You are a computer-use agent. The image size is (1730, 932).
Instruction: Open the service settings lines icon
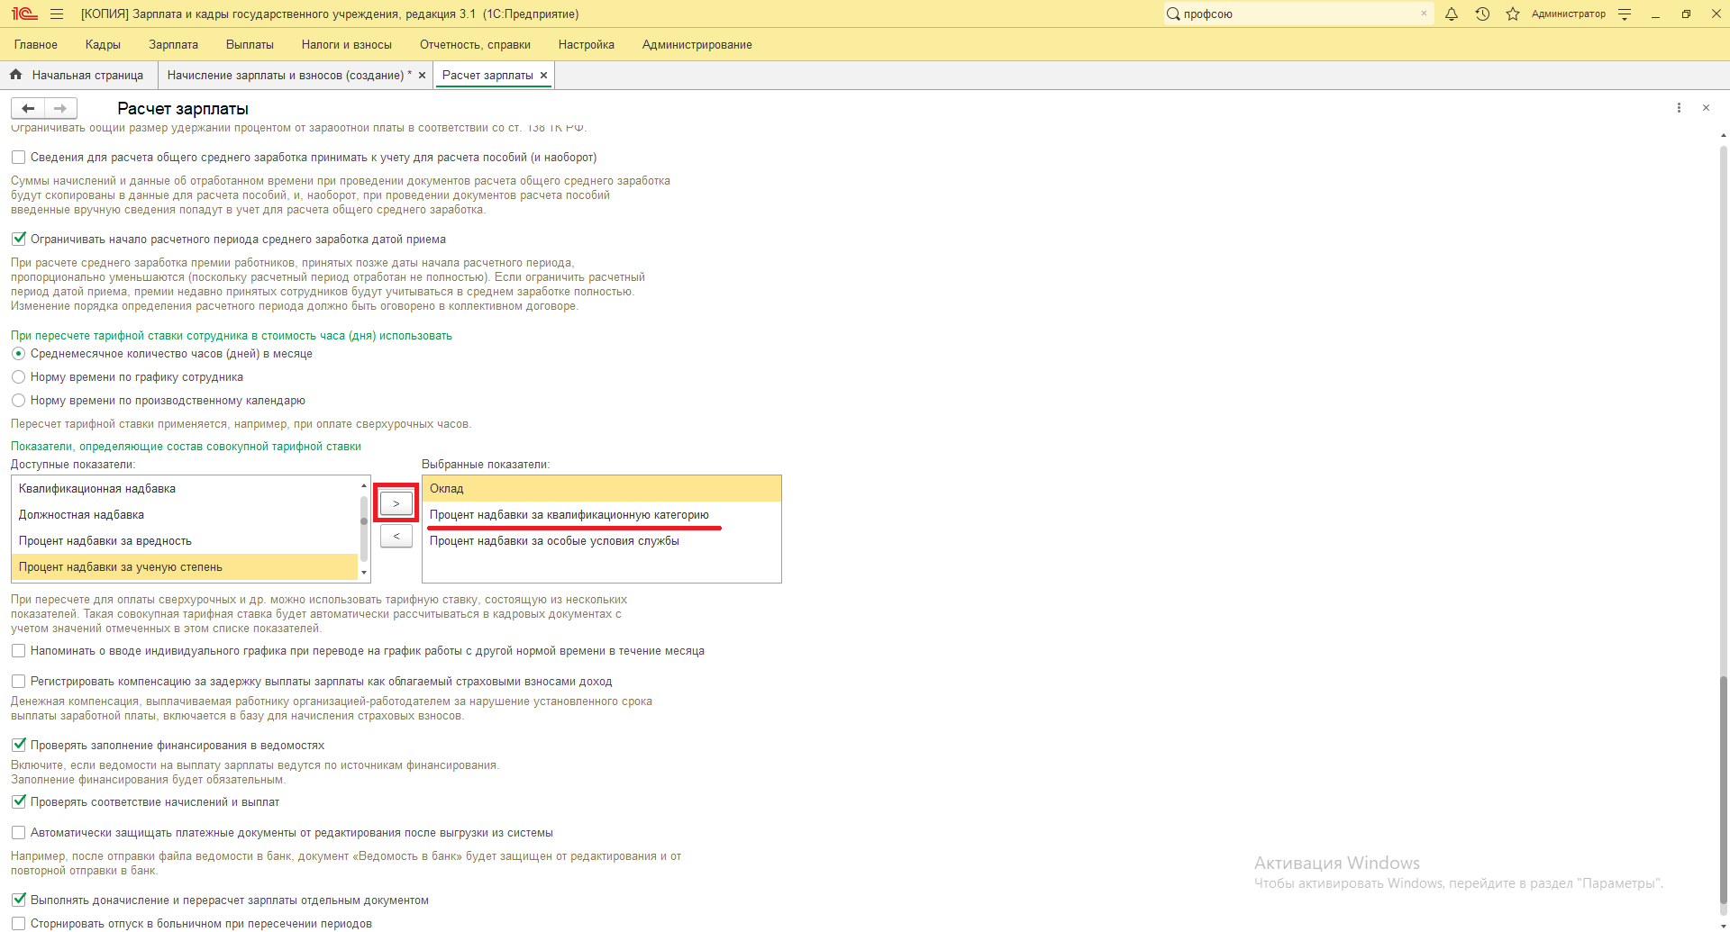click(x=1625, y=14)
